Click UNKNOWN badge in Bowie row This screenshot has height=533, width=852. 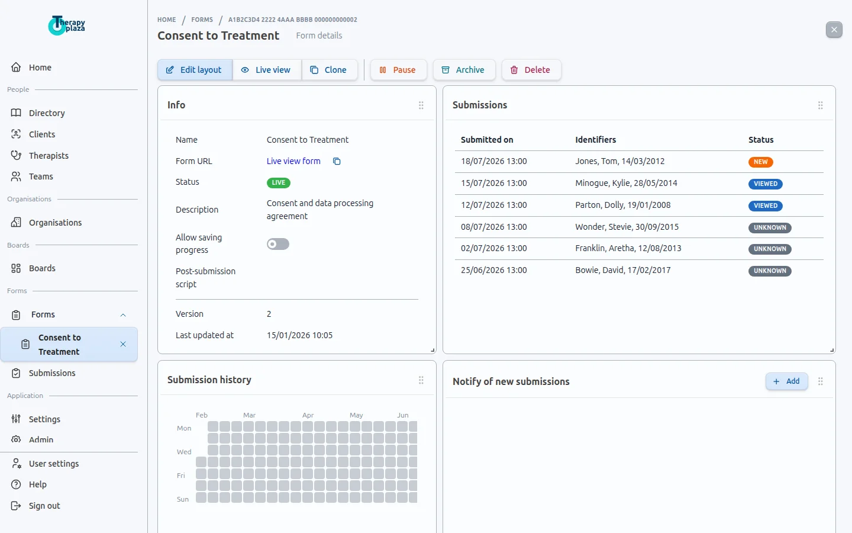770,271
